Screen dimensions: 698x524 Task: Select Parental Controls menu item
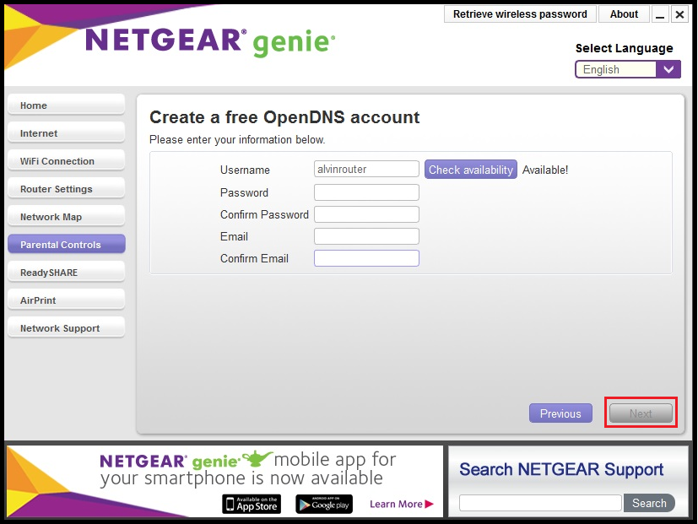(67, 245)
